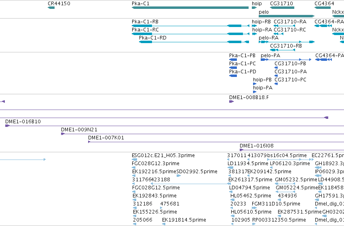Screen dimensions: 344x226
Task: Click the HL05610.5prime EST label
Action: (x=251, y=212)
